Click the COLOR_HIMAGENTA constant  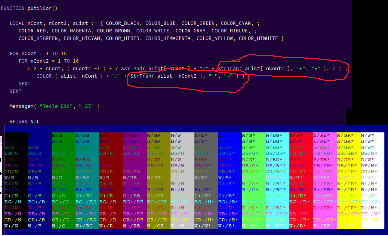(168, 38)
